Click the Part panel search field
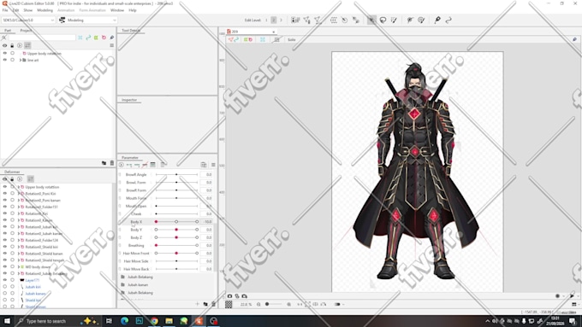This screenshot has width=582, height=327. pos(42,38)
